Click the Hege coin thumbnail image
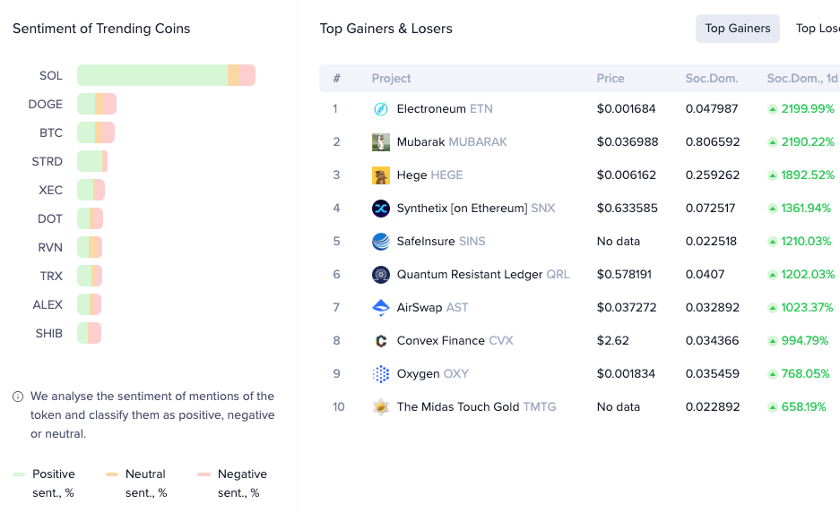This screenshot has height=512, width=840. tap(380, 175)
